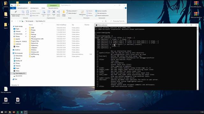Click the green Zarządzanie contextual tab

tap(53, 5)
